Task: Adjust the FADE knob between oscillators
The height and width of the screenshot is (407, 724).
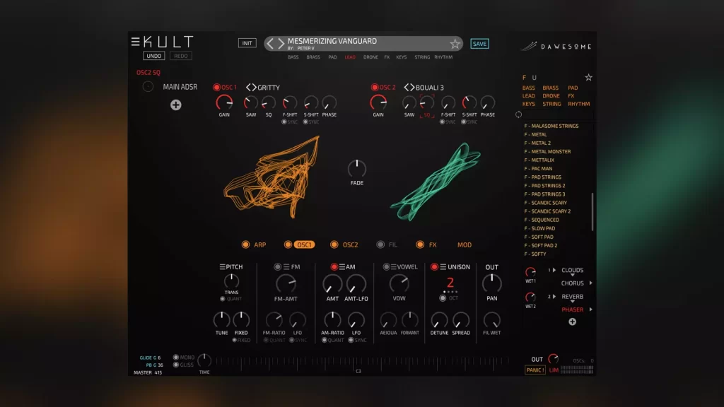Action: [356, 169]
